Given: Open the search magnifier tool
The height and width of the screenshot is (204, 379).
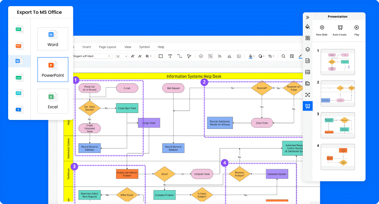Looking at the screenshot, I should 283,56.
